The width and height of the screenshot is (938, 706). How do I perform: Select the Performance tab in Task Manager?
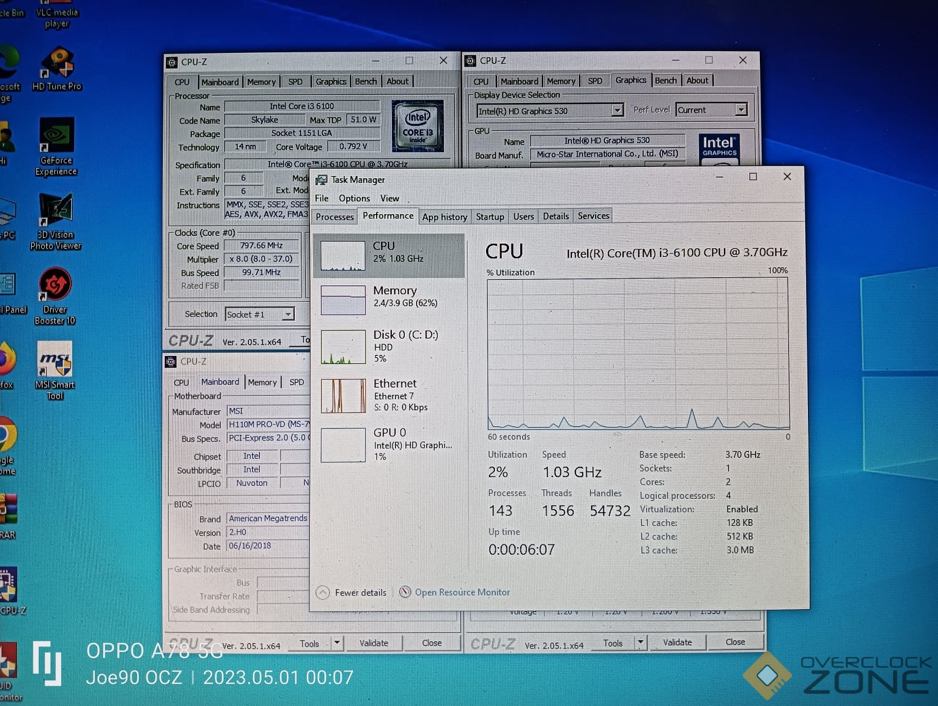click(x=388, y=215)
